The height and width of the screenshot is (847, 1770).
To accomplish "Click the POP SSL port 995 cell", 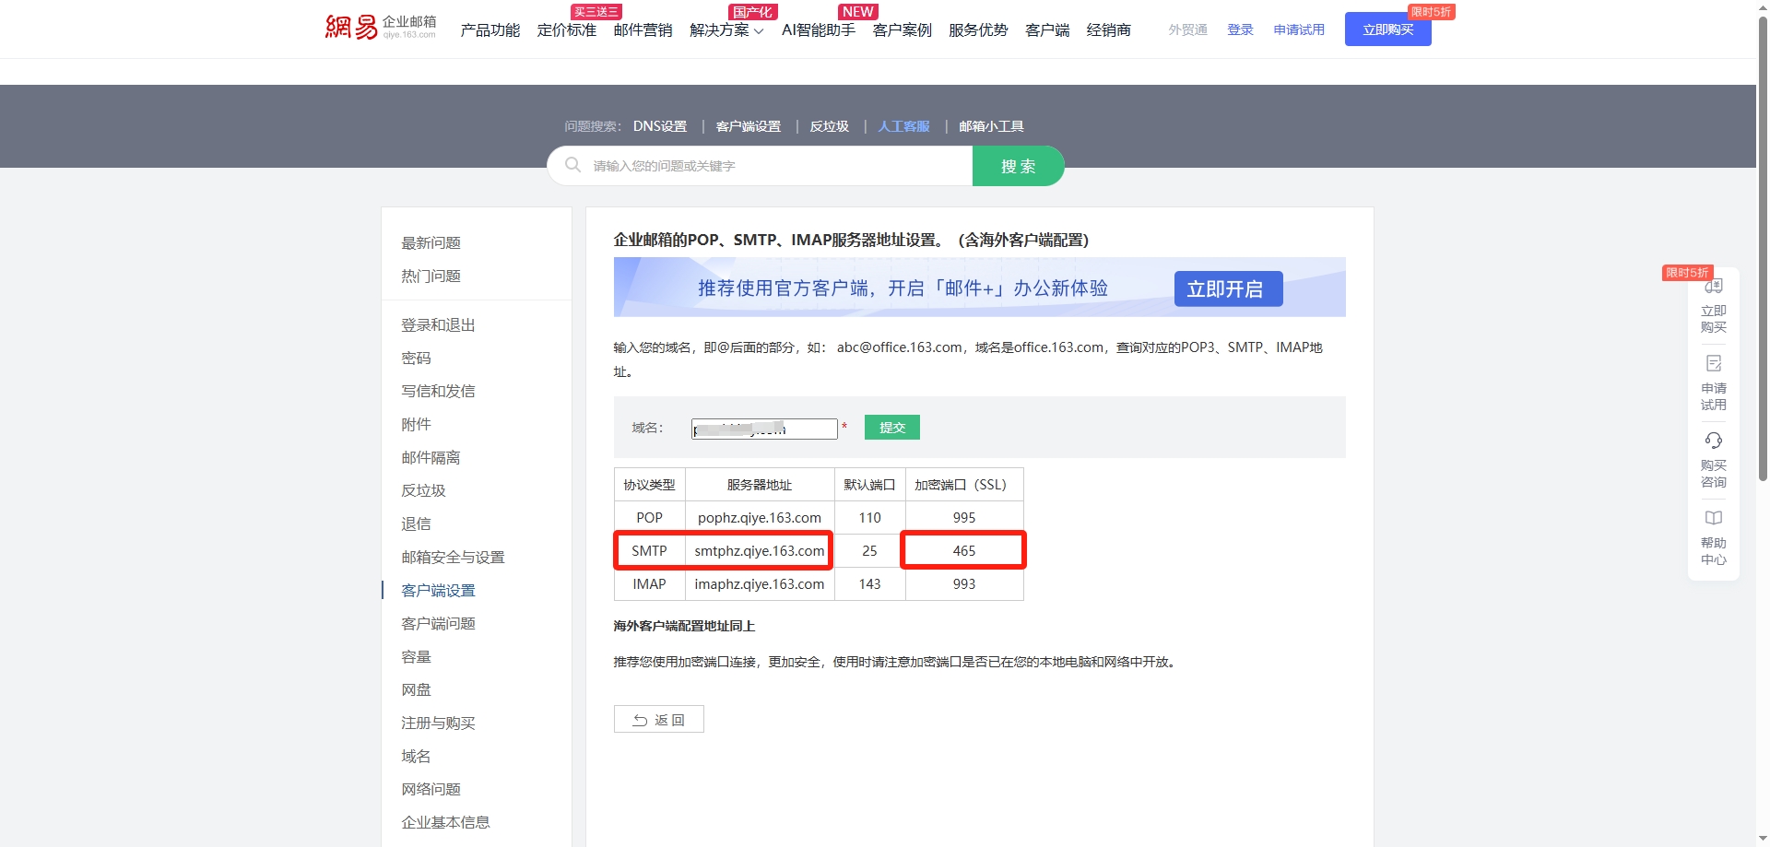I will tap(964, 518).
